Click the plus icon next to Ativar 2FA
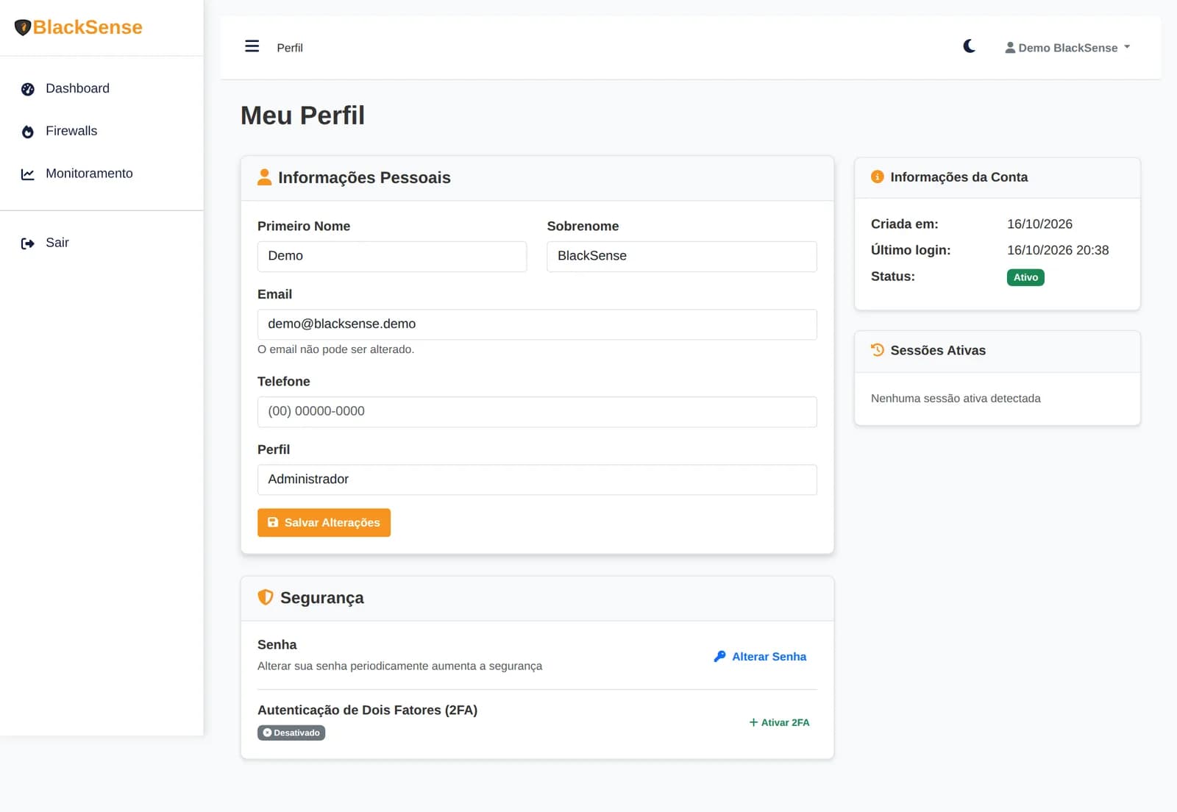 click(x=753, y=722)
